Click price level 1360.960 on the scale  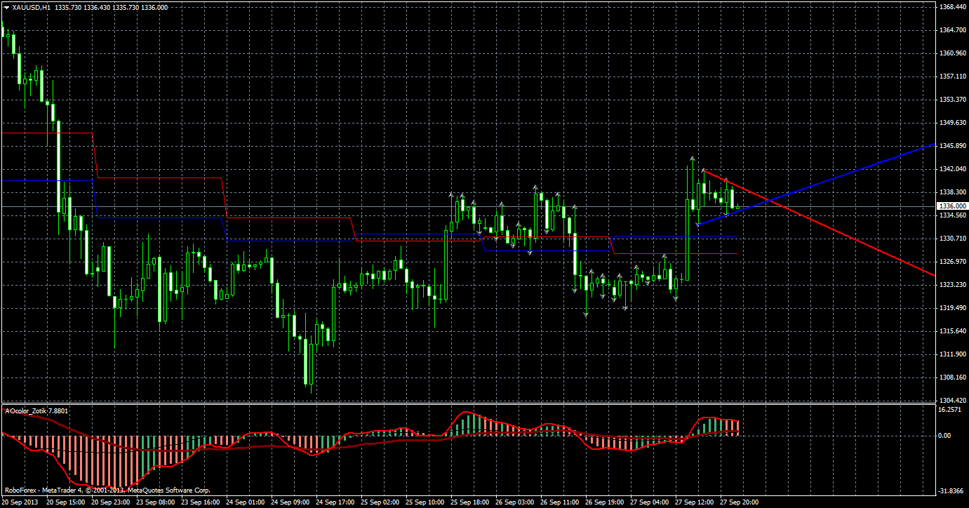951,53
